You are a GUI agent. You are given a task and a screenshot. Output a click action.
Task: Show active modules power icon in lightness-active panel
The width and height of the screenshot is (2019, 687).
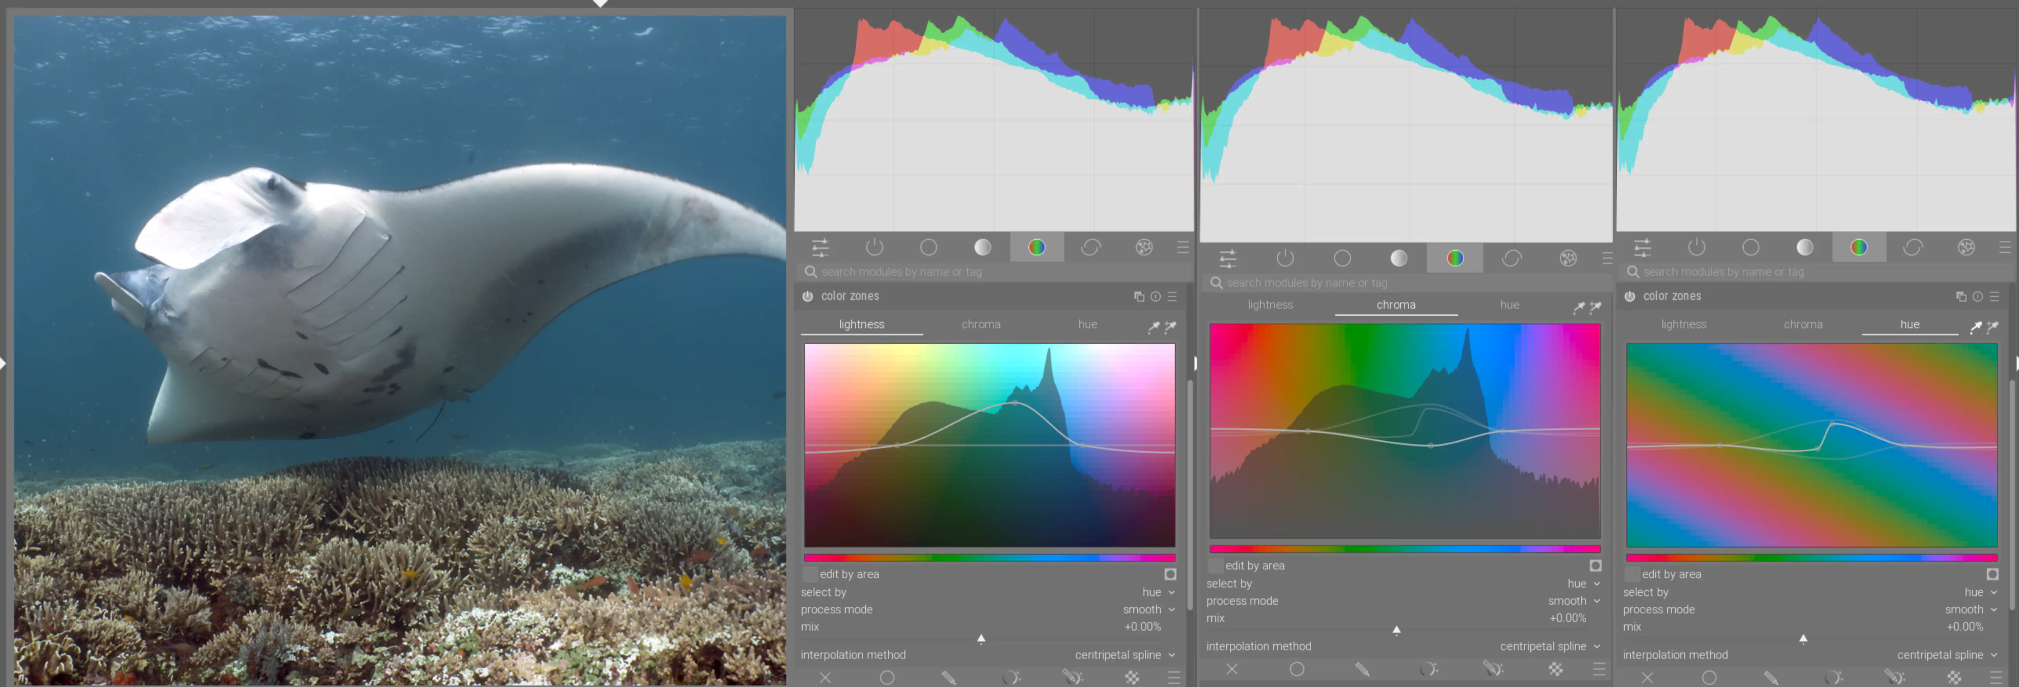click(x=875, y=248)
